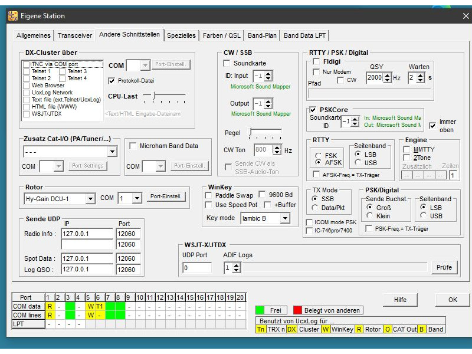472x354 pixels.
Task: Open the Band-Plan tab
Action: click(x=261, y=35)
